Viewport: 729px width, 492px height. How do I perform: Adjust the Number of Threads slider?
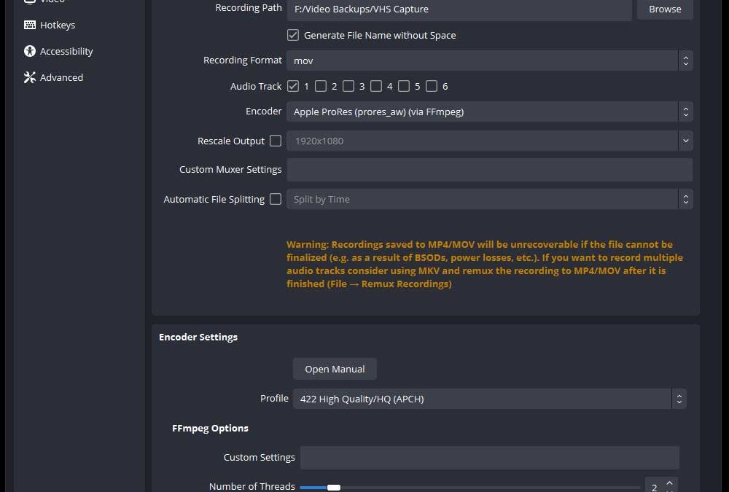[334, 487]
